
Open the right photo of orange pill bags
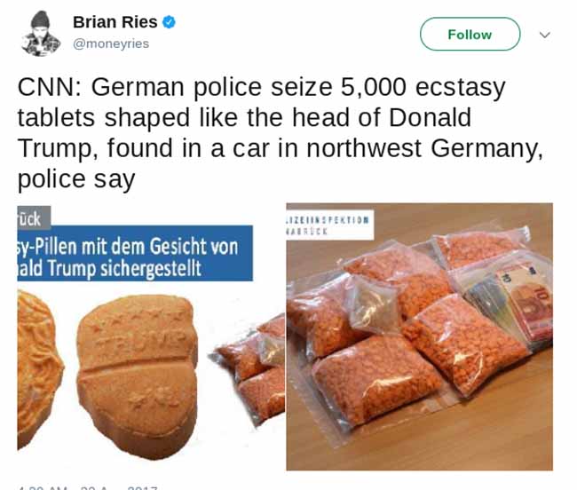coord(420,337)
